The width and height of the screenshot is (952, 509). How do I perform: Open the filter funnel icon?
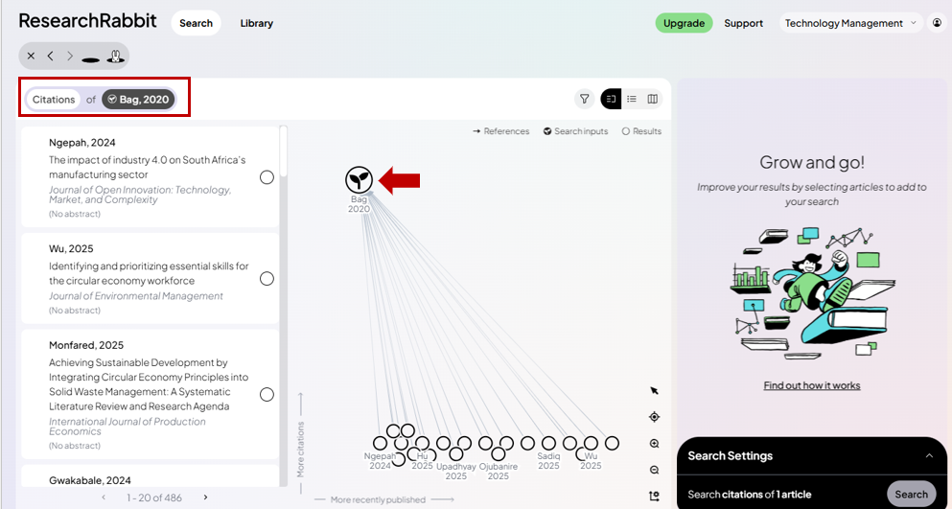point(584,99)
